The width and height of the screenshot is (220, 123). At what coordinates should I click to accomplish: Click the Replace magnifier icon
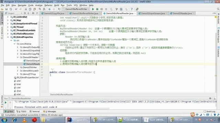44,9
